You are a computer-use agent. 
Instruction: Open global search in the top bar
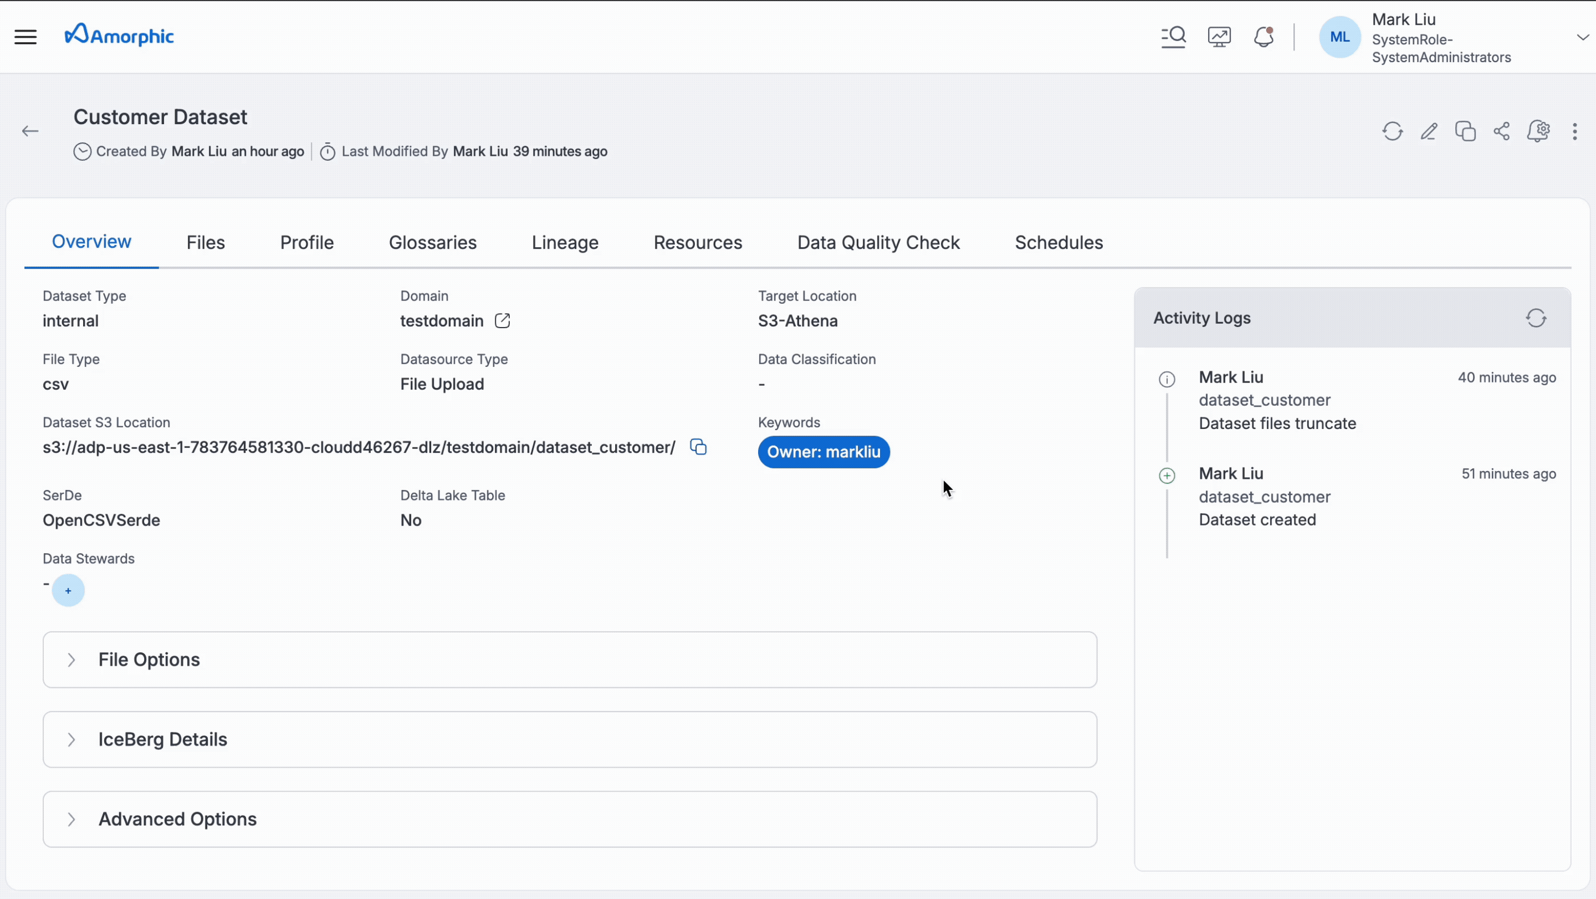coord(1174,37)
